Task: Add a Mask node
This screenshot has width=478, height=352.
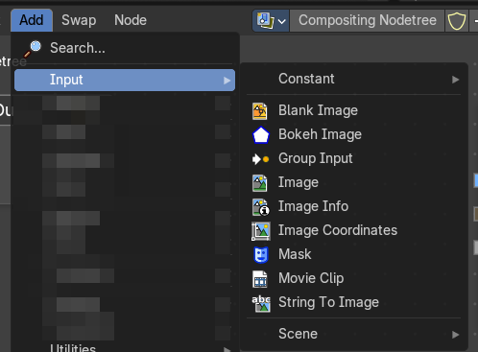Action: [354, 254]
